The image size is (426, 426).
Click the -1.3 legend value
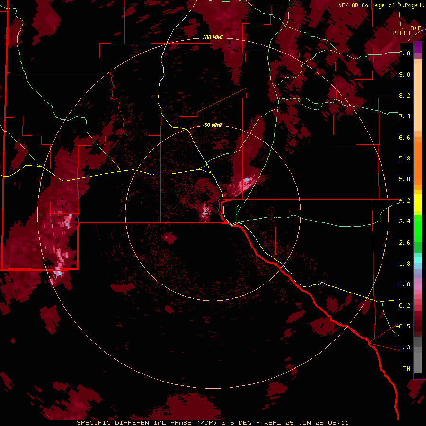(403, 347)
